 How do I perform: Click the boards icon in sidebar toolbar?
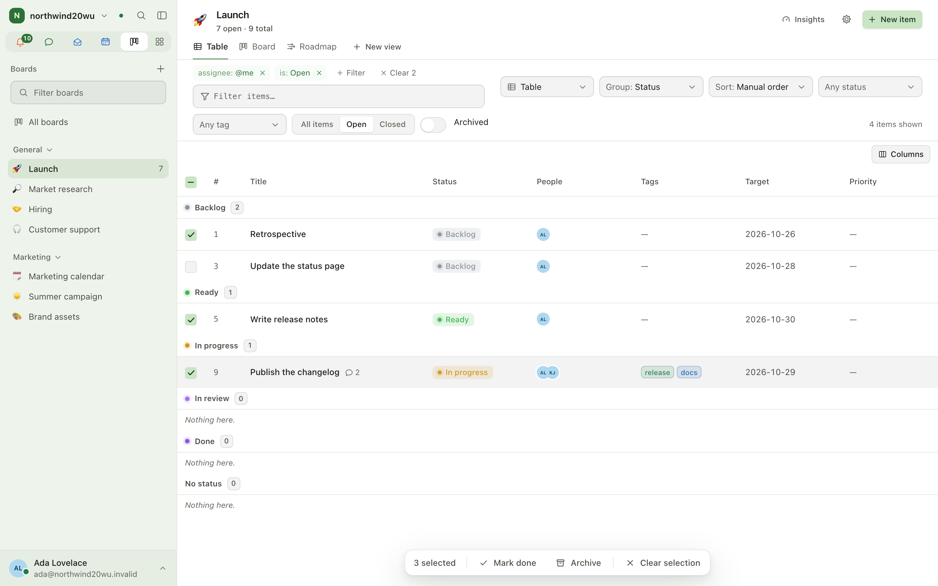click(x=134, y=42)
